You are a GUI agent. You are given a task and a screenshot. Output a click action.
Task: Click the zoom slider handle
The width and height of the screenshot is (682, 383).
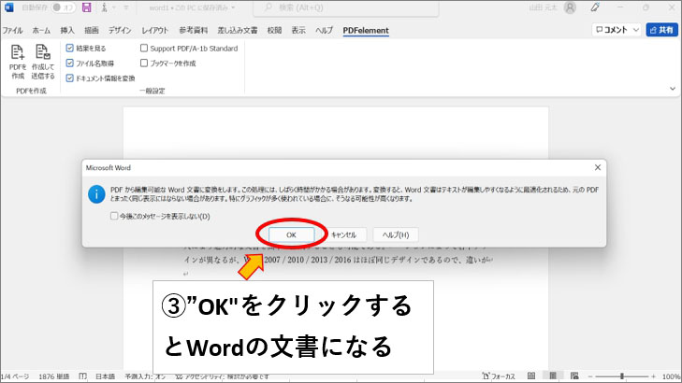[622, 376]
